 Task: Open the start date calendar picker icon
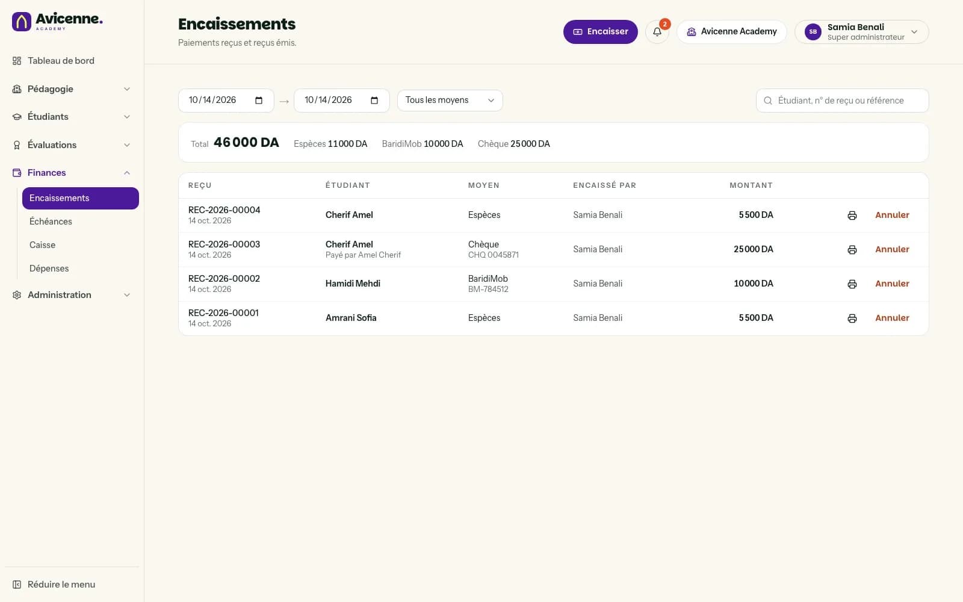[259, 101]
